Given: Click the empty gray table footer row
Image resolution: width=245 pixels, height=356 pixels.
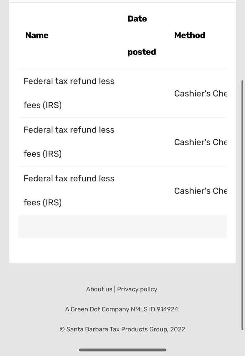Looking at the screenshot, I should coord(123,227).
